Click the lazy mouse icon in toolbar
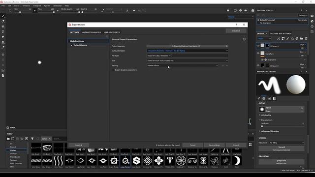The image size is (315, 177). (x=103, y=10)
